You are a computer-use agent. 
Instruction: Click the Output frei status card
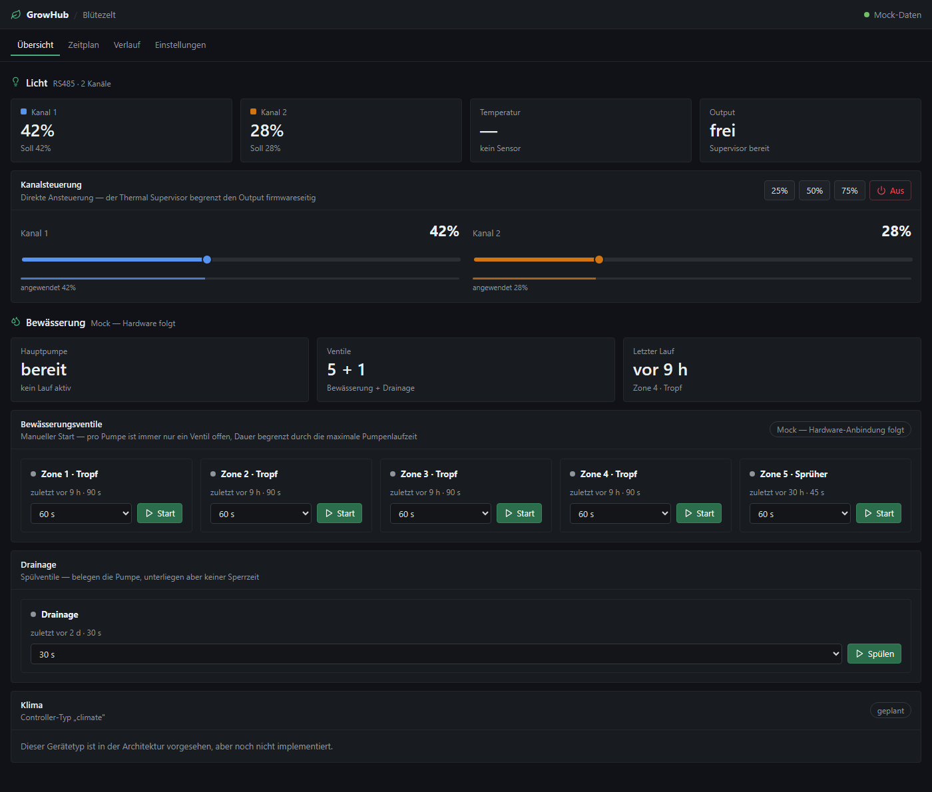point(810,130)
